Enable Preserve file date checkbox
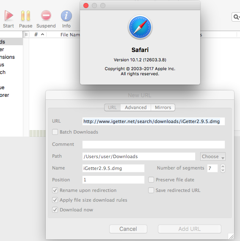The width and height of the screenshot is (240, 241). click(x=151, y=180)
